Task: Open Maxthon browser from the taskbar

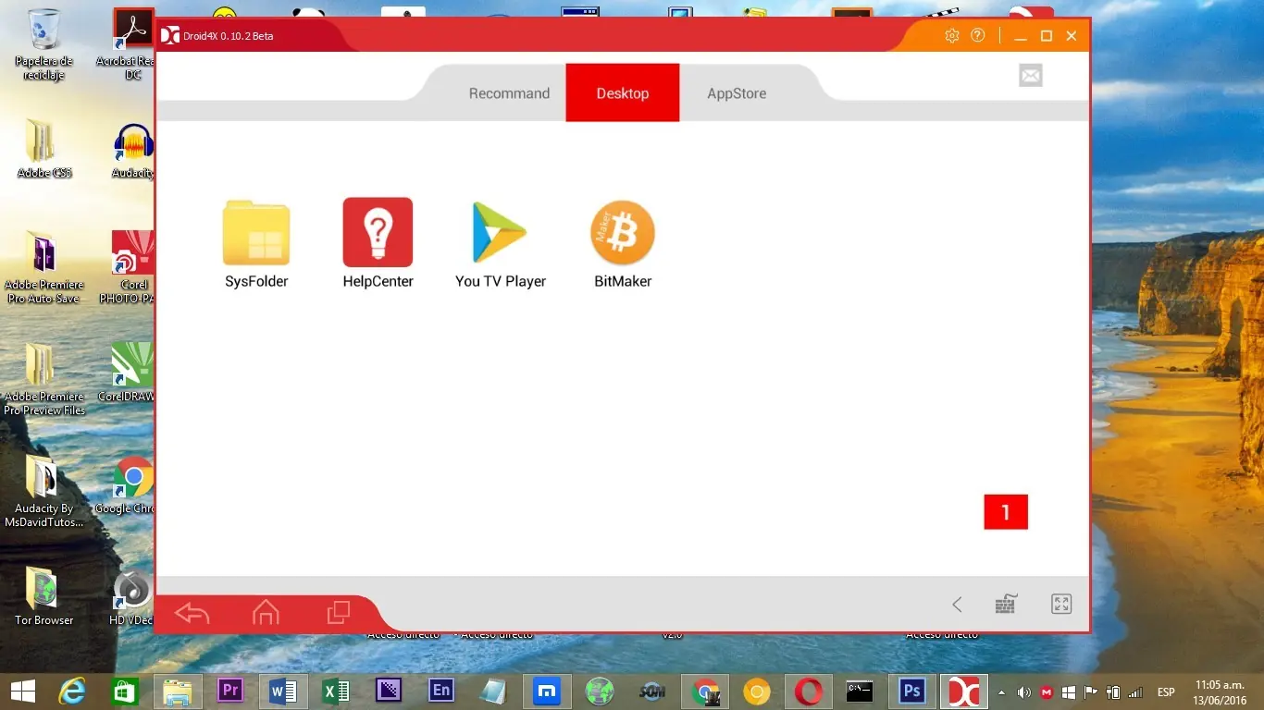Action: (547, 692)
